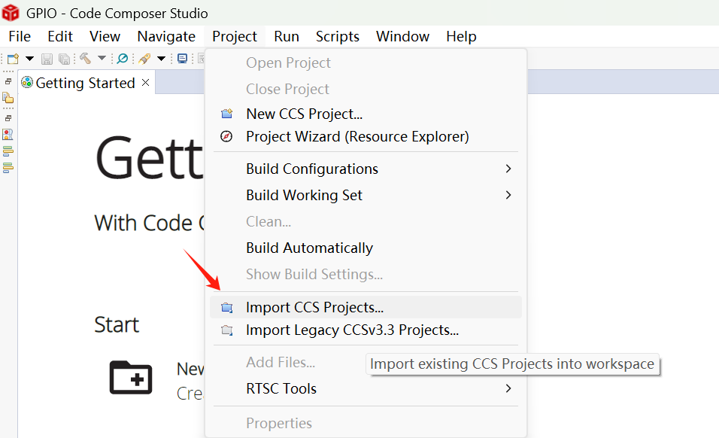
Task: Choose Import Legacy CCSv3.3 Projects
Action: click(352, 330)
